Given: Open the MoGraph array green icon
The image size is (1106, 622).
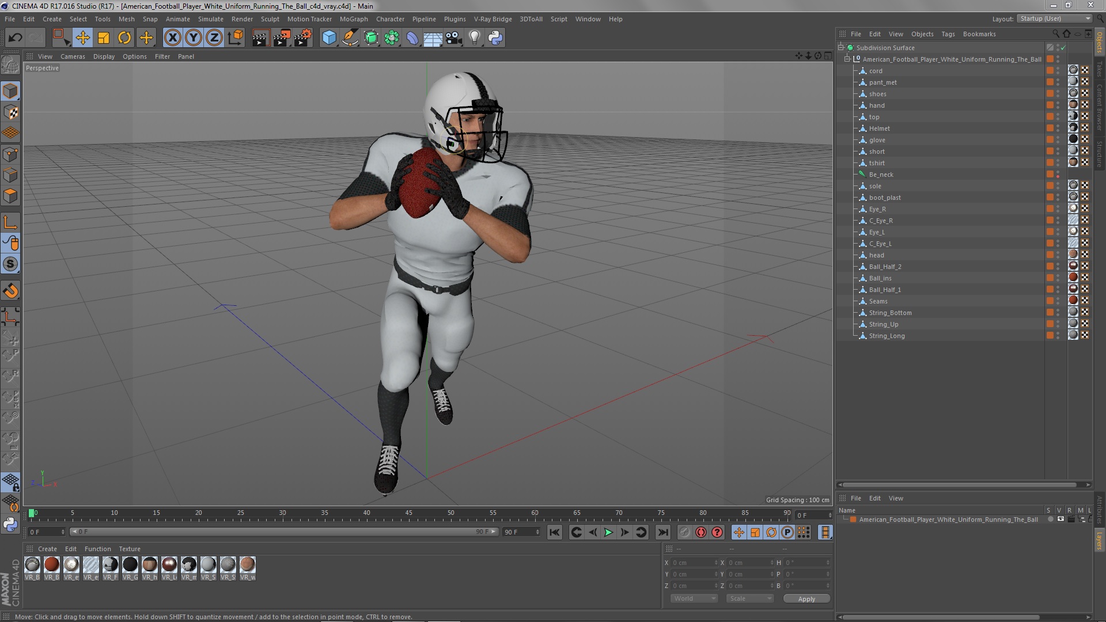Looking at the screenshot, I should 392,38.
